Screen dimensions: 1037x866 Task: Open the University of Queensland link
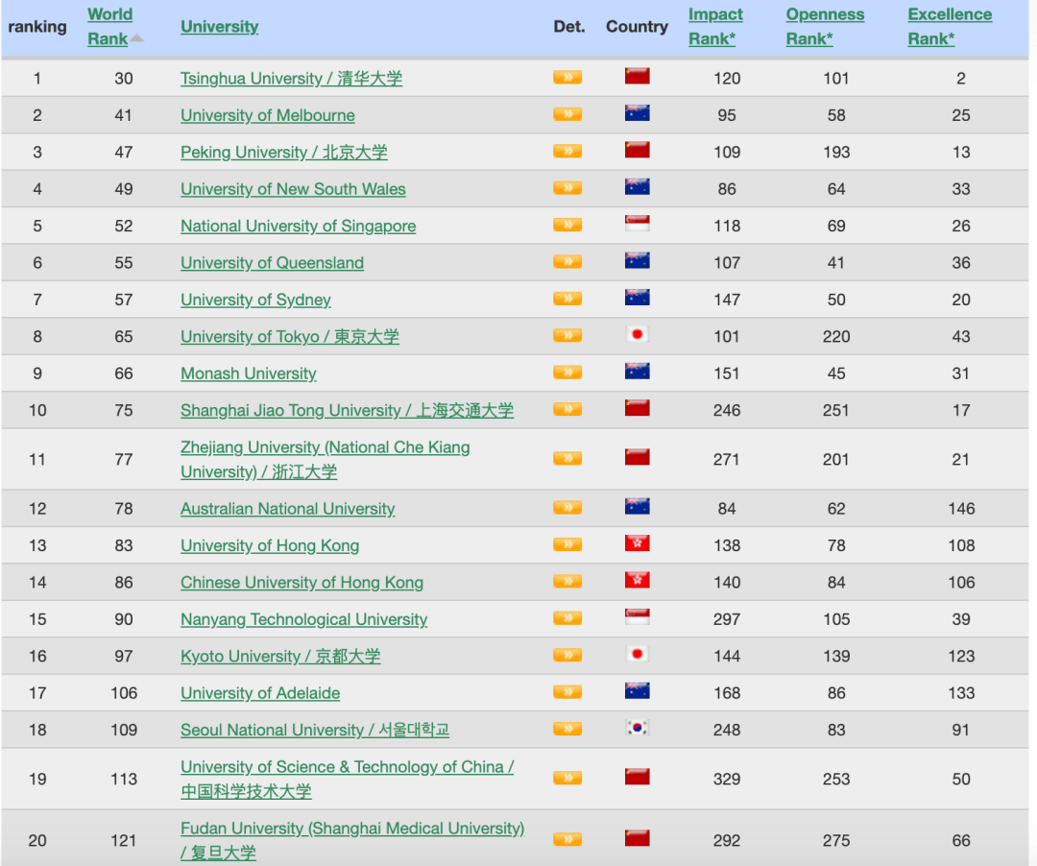(272, 262)
